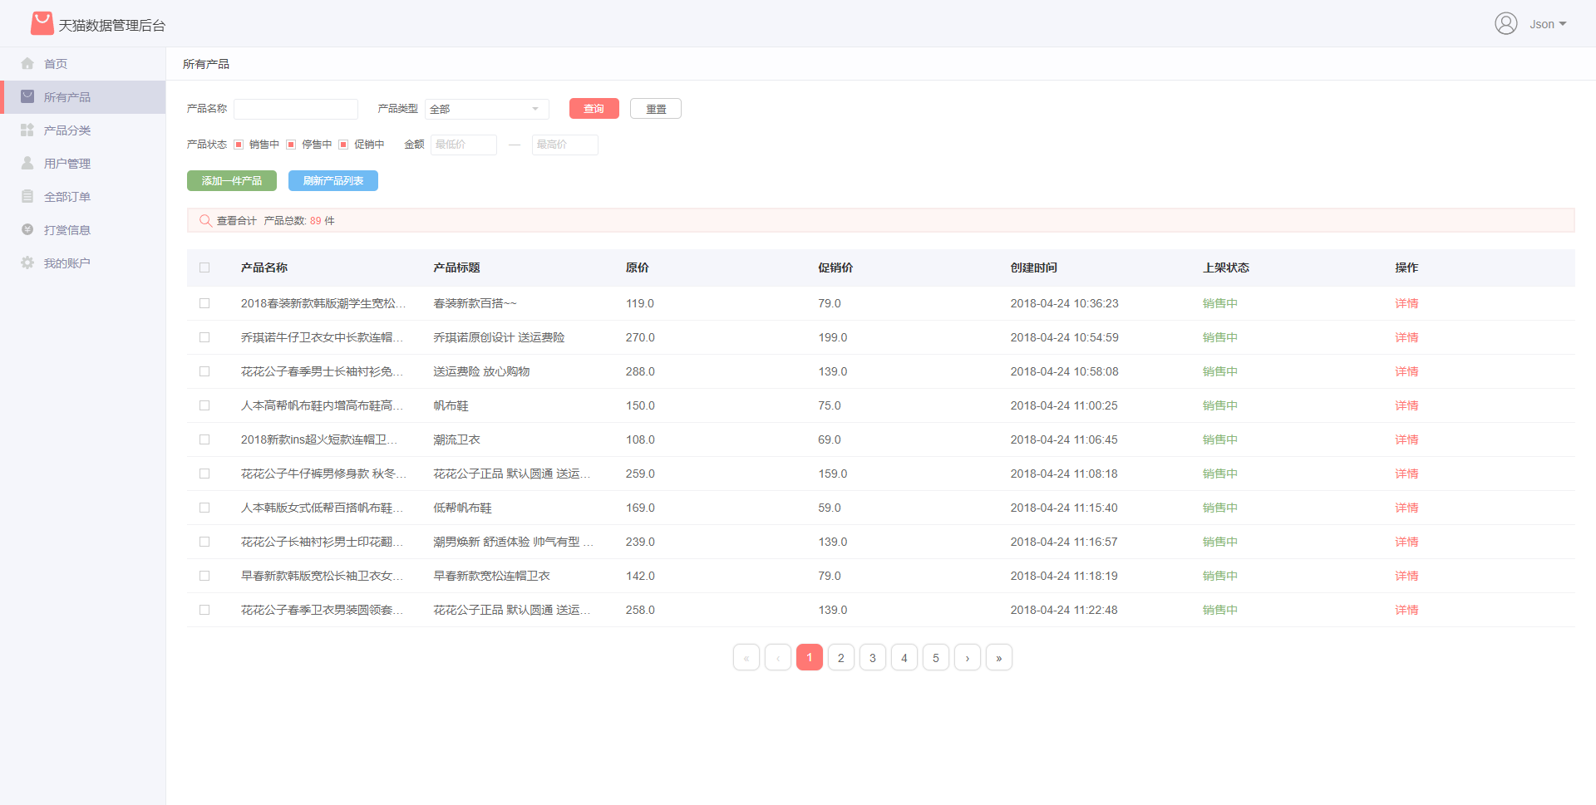Open the Json user dropdown
The width and height of the screenshot is (1596, 805).
click(1548, 24)
